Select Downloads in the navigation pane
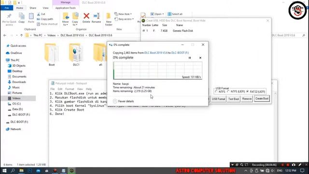 pyautogui.click(x=19, y=82)
